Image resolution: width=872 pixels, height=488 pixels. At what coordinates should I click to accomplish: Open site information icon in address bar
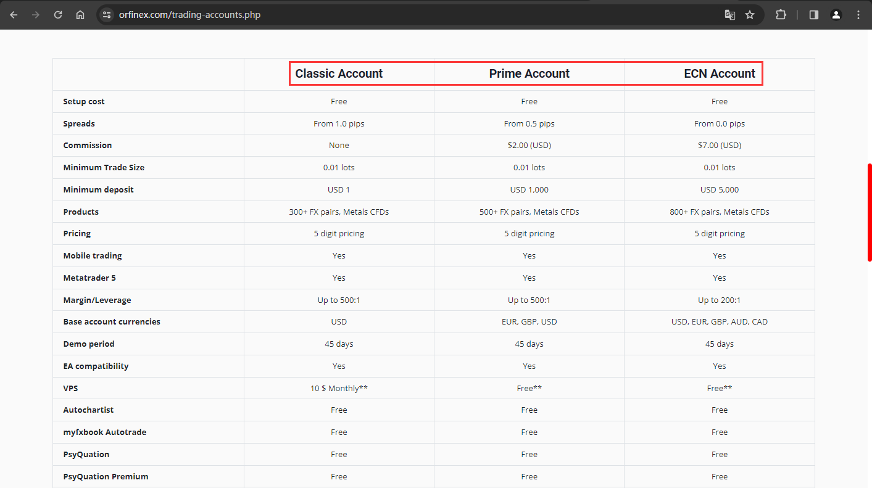(107, 15)
